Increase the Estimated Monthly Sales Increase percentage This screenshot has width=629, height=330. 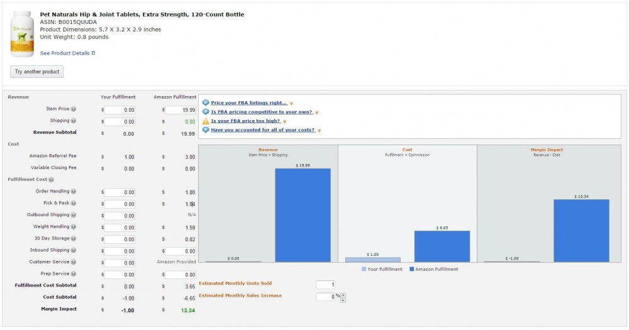click(x=343, y=295)
